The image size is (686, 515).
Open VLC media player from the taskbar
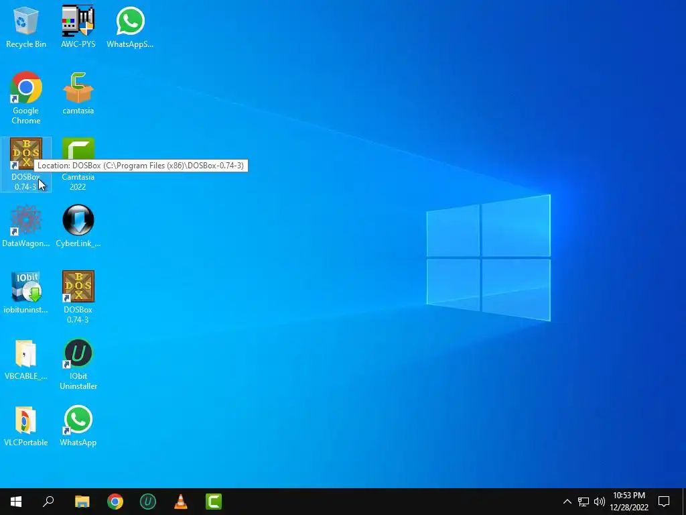181,502
